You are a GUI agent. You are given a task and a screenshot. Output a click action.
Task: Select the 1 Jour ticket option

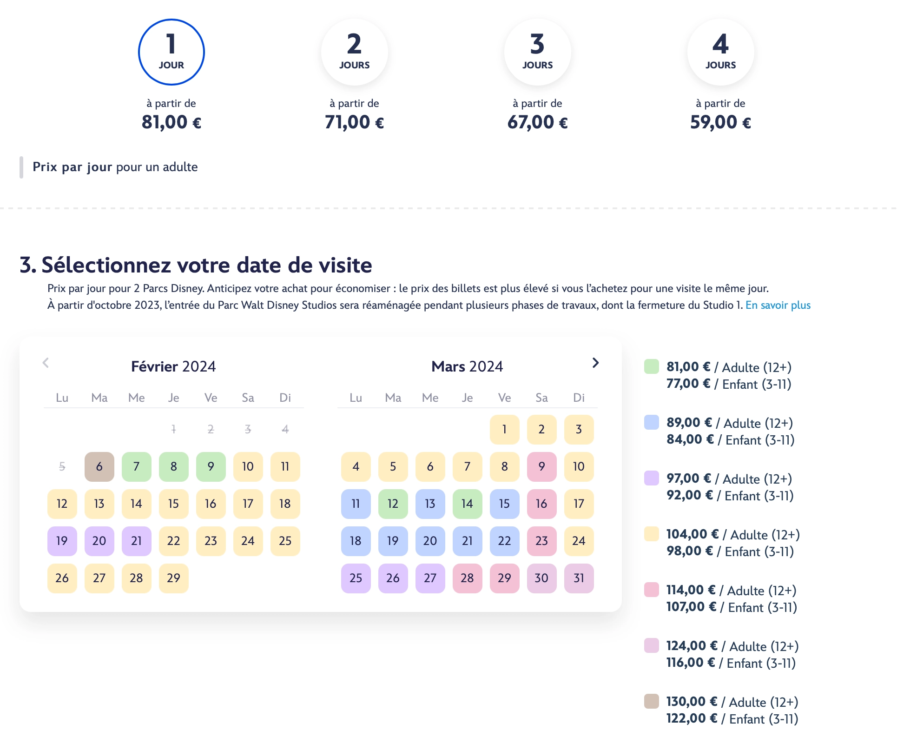171,52
